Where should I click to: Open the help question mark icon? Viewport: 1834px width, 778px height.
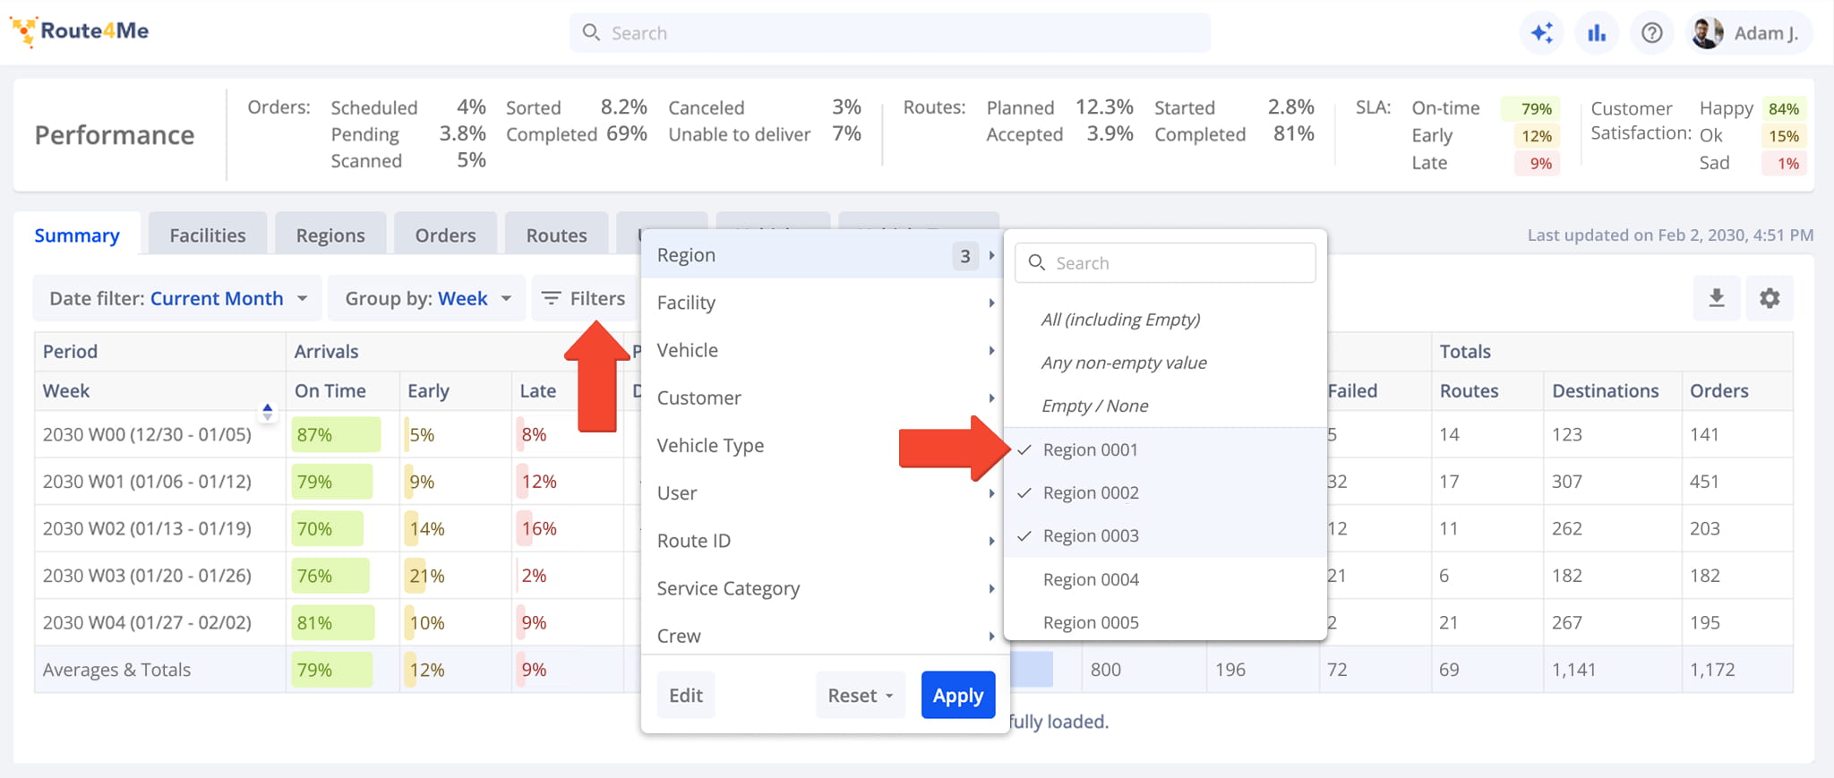click(x=1651, y=33)
